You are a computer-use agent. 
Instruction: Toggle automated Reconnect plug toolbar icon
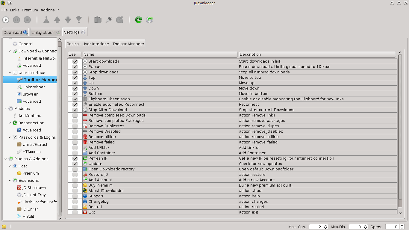109,20
